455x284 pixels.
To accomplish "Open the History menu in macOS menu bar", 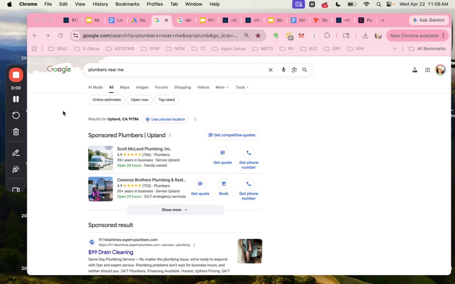I will click(100, 4).
